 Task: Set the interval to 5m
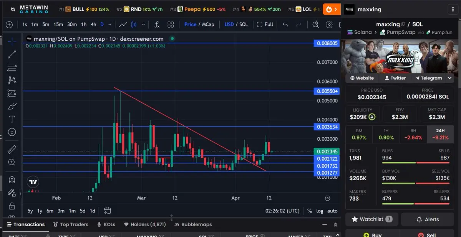46,25
